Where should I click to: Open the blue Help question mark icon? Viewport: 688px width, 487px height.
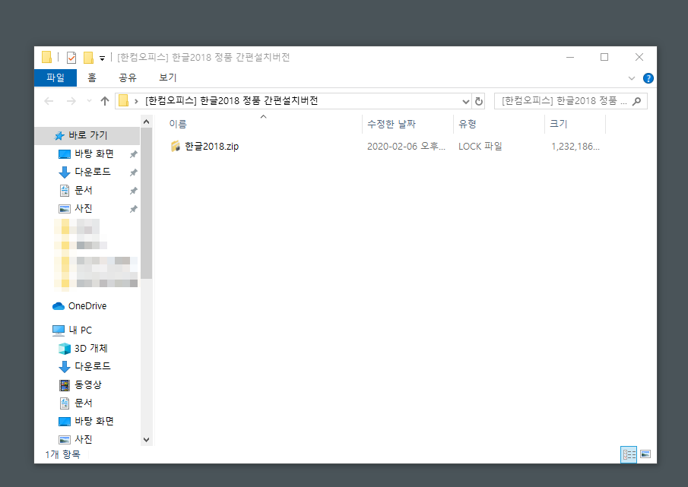[x=648, y=78]
